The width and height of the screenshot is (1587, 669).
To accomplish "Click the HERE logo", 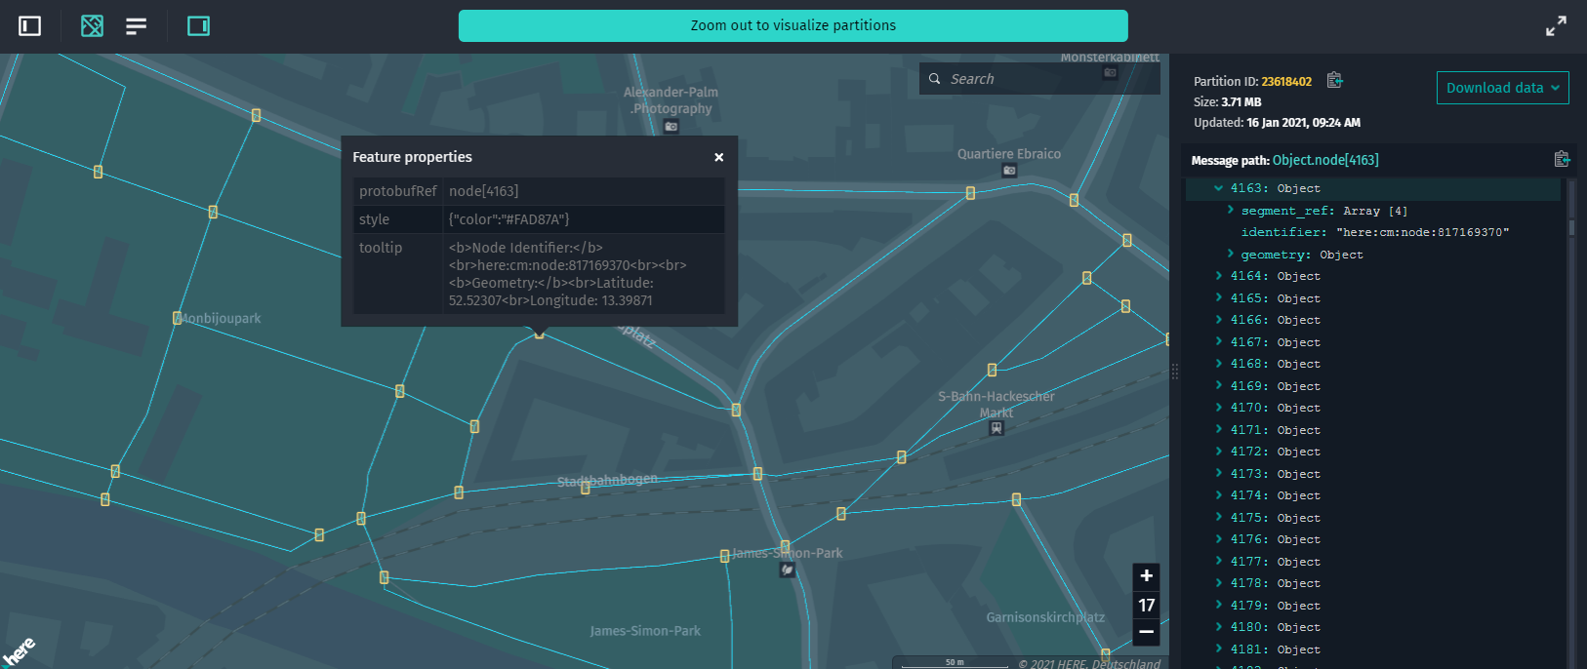I will (19, 651).
